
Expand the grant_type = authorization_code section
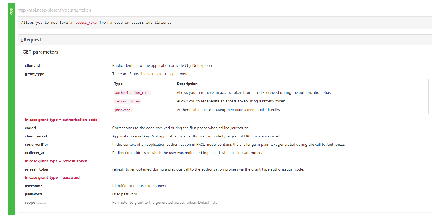tap(61, 120)
